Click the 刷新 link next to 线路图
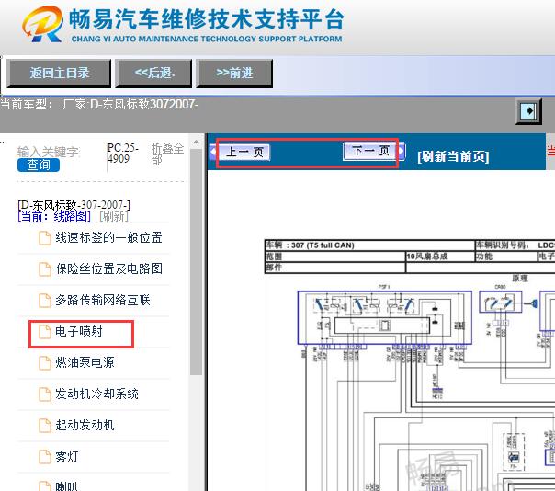Viewport: 555px width, 491px height. [114, 216]
